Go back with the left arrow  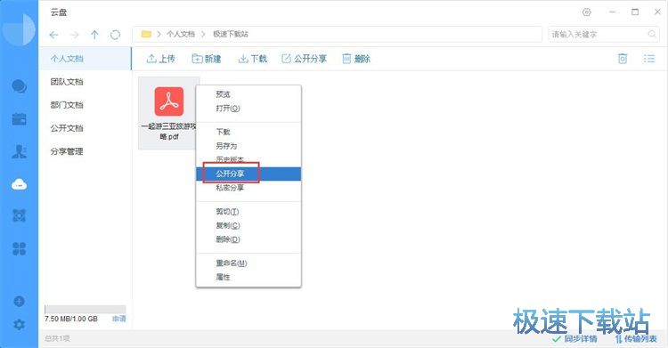coord(53,35)
